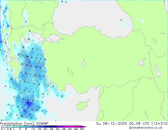
Task: Click the 1–2 mm legend color swatch
Action: tap(17, 127)
